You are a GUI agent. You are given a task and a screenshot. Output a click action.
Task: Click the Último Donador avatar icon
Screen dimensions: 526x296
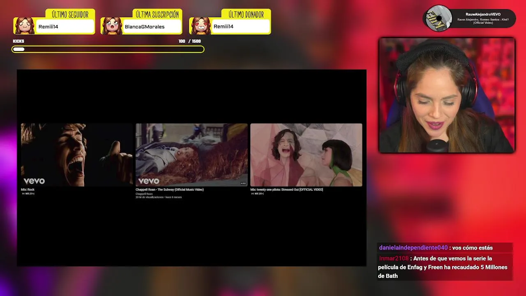tap(200, 25)
